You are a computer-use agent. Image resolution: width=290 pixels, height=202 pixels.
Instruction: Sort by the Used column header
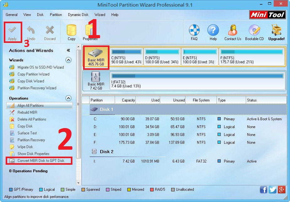pos(148,100)
